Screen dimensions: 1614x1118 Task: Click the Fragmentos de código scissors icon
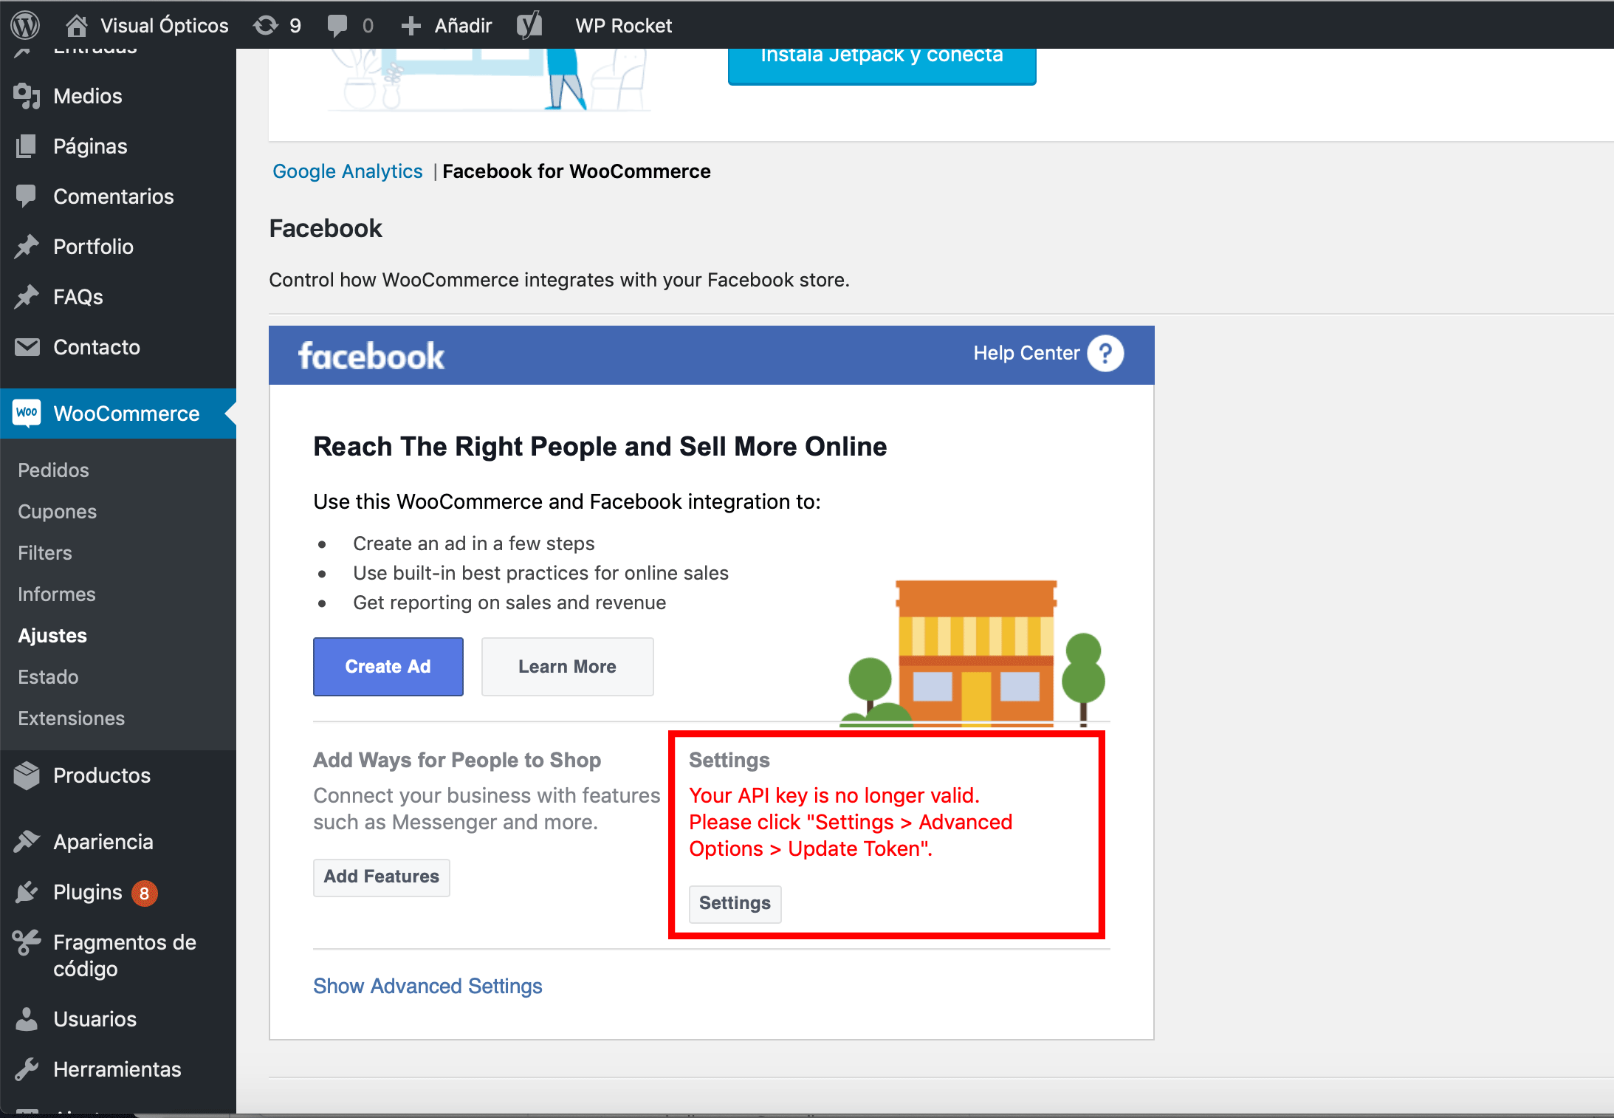pyautogui.click(x=27, y=943)
